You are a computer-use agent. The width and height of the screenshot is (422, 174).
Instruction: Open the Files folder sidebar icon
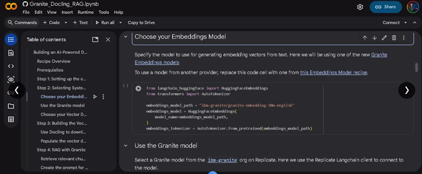pos(11,106)
